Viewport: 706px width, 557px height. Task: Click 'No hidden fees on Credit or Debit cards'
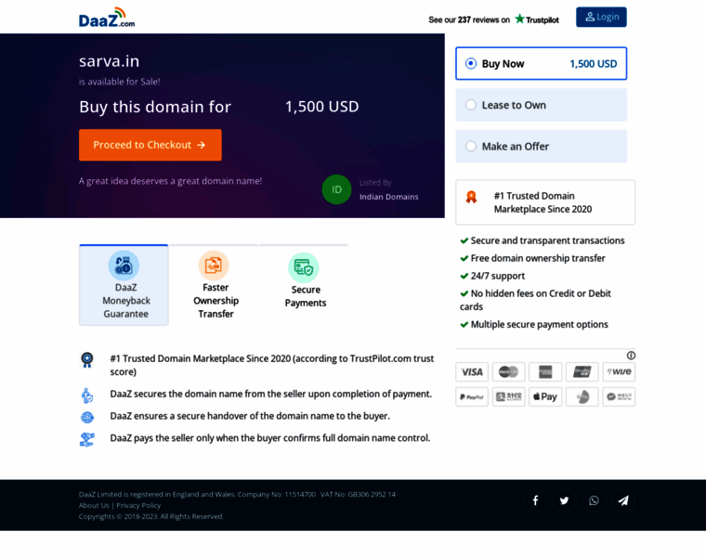click(x=536, y=300)
